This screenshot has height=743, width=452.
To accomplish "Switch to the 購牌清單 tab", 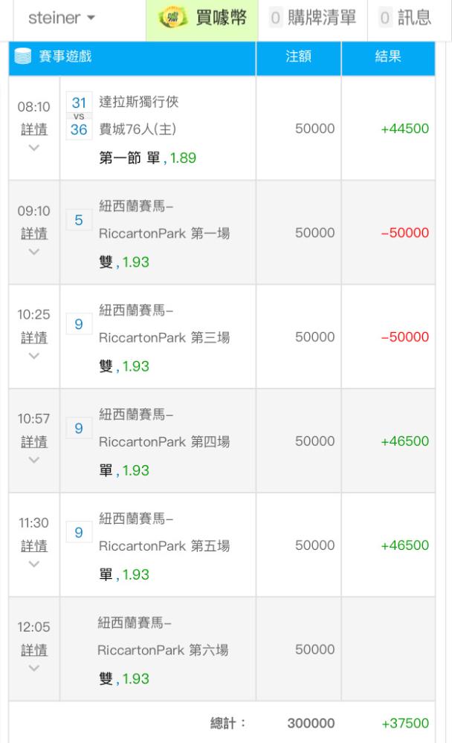I will coord(312,19).
